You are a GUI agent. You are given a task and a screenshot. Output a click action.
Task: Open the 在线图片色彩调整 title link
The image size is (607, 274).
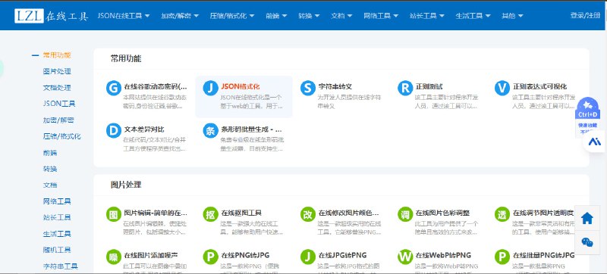[x=442, y=213]
